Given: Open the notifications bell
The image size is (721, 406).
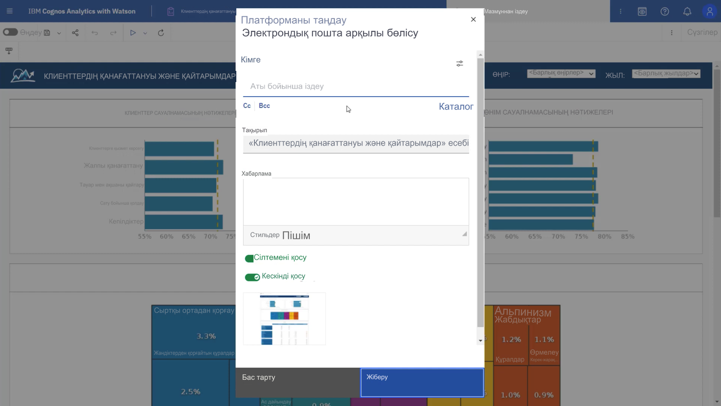Looking at the screenshot, I should [687, 11].
